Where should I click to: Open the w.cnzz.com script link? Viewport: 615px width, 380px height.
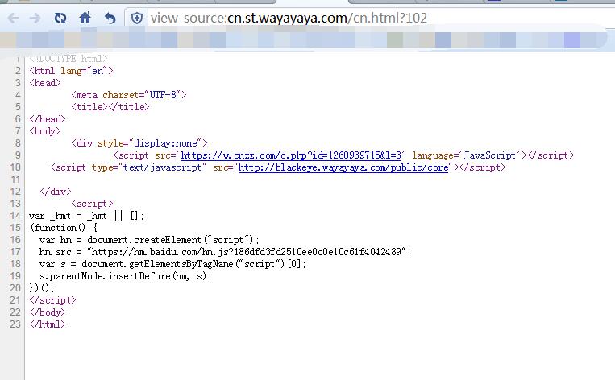(x=291, y=155)
